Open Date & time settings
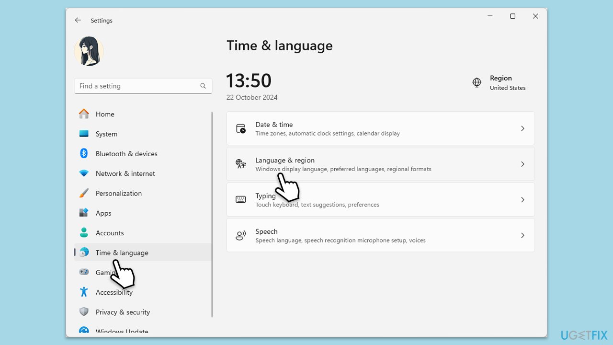Image resolution: width=613 pixels, height=345 pixels. point(381,128)
